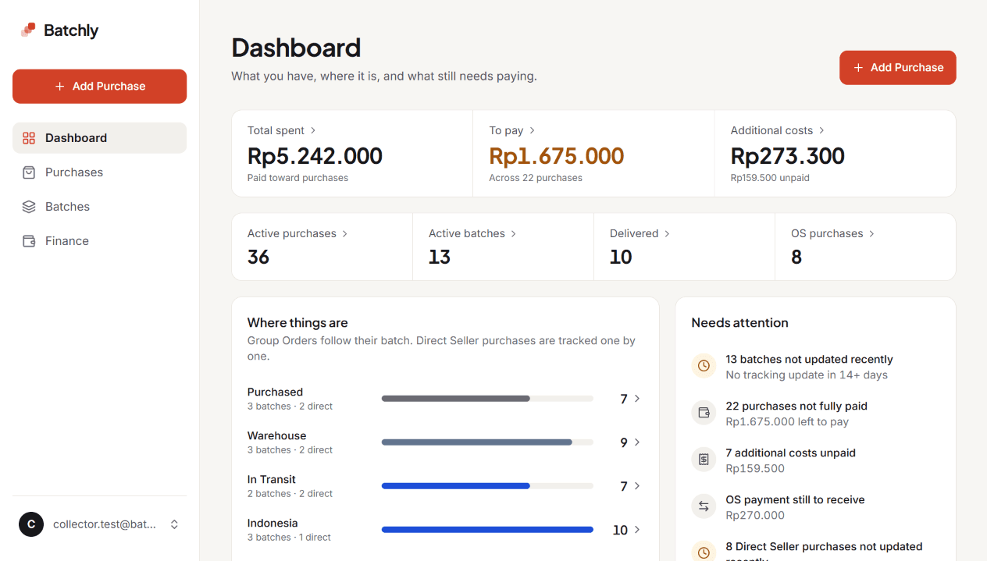Click the Rp1.675.000 to pay amount
The image size is (987, 561).
tap(557, 156)
